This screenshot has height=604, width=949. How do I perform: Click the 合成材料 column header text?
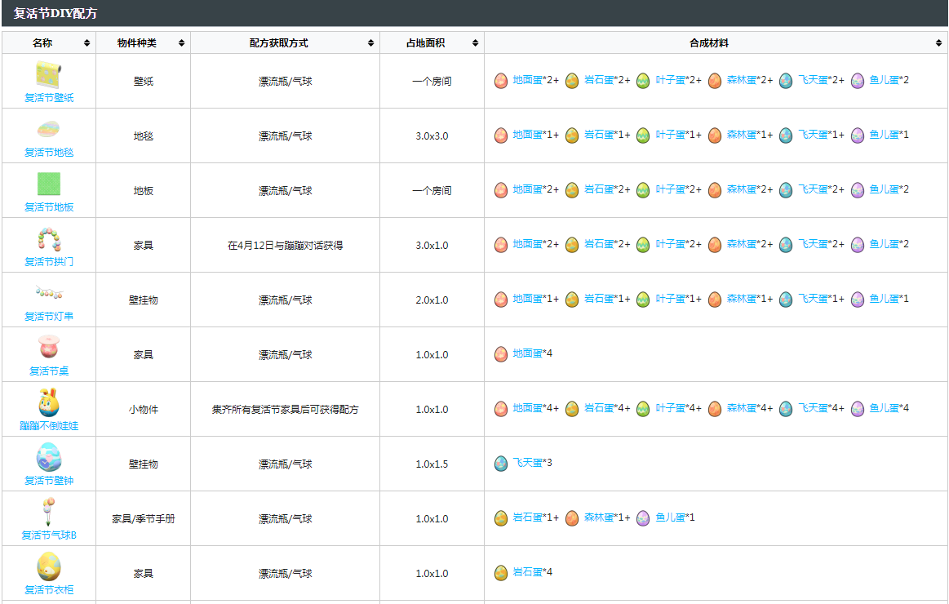click(x=709, y=43)
